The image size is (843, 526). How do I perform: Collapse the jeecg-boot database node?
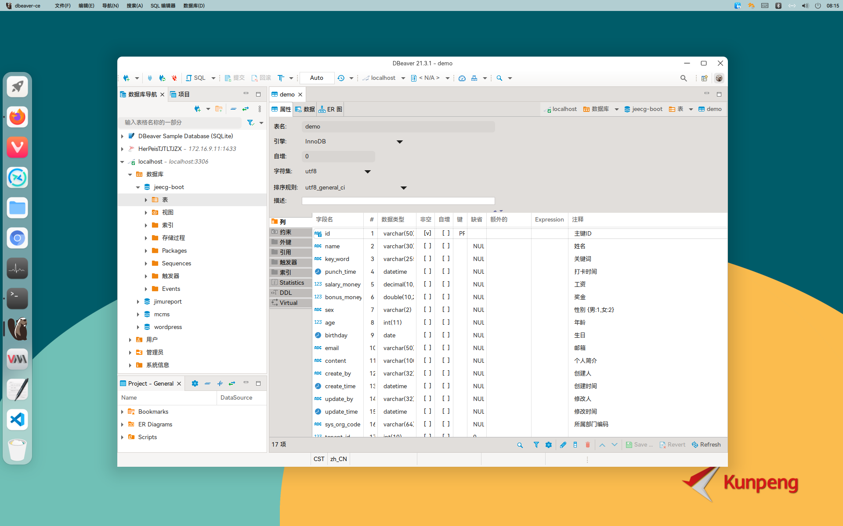[x=137, y=187]
